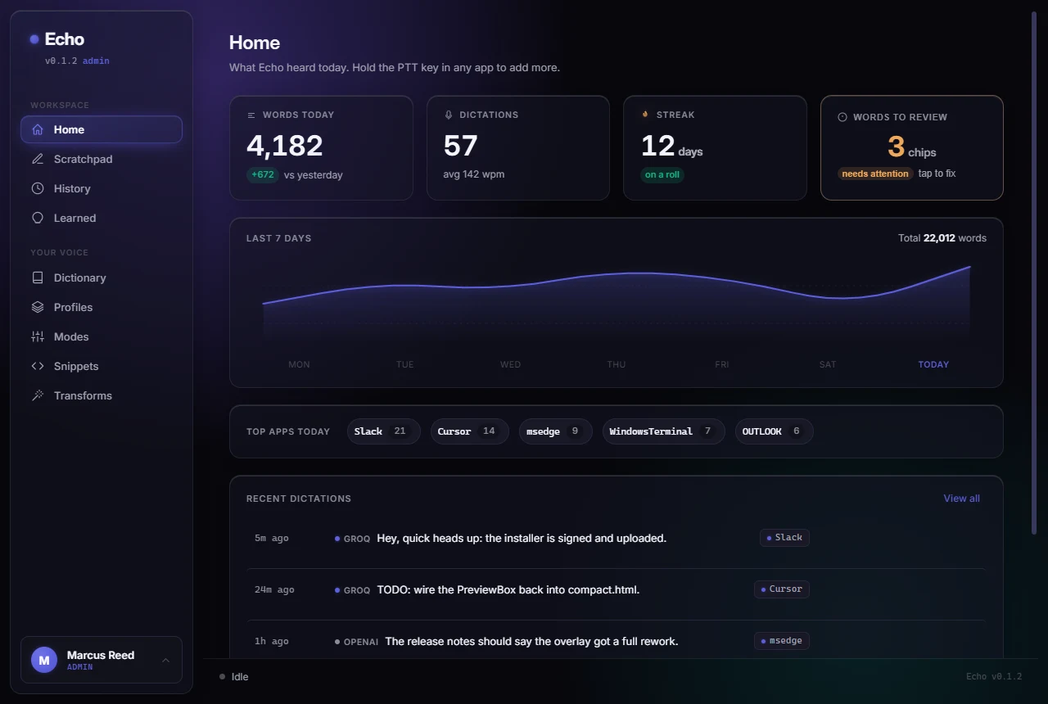
Task: Expand the Marcus Reed account chevron
Action: click(165, 660)
